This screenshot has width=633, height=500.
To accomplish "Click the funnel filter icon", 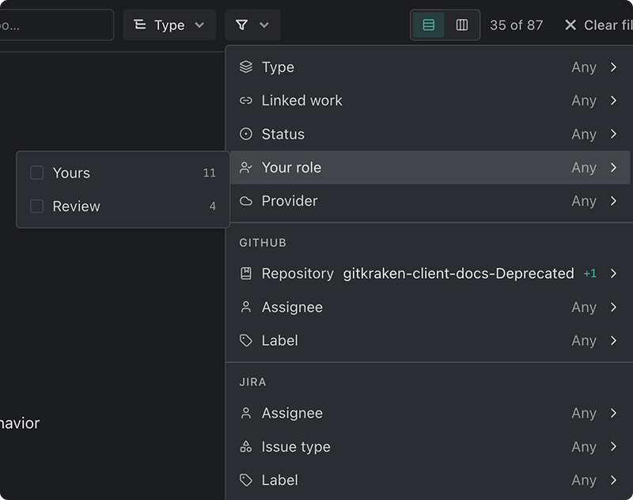I will (x=241, y=25).
